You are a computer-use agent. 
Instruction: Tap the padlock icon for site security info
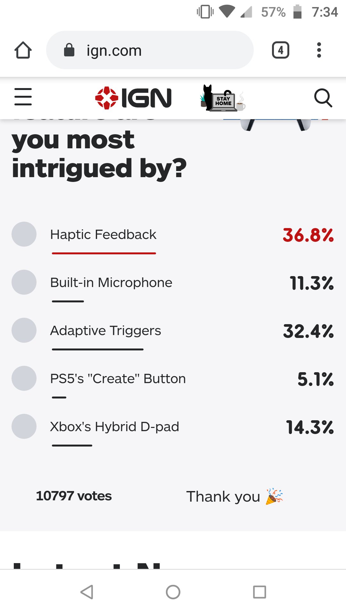(x=69, y=50)
